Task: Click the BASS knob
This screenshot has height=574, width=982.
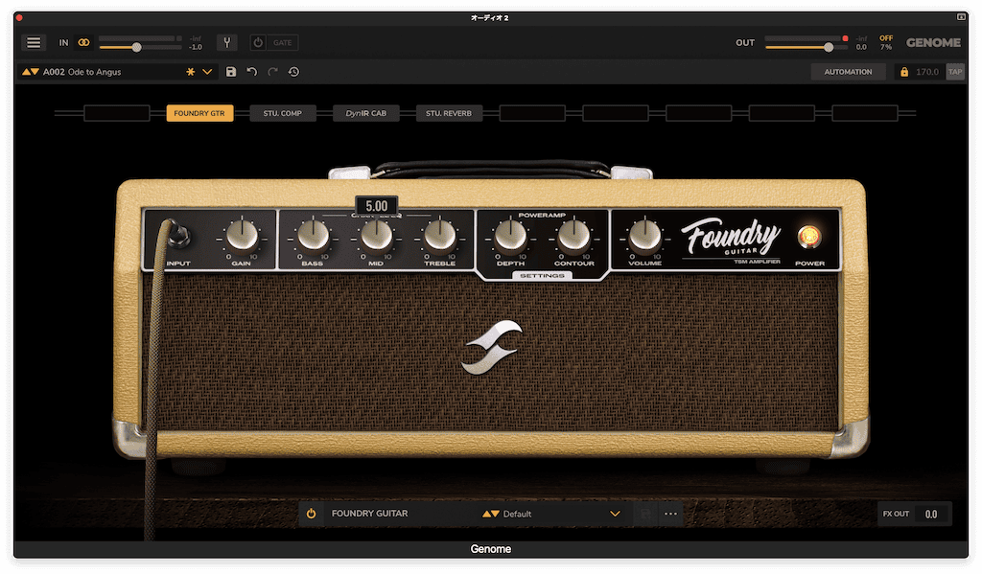Action: 314,236
